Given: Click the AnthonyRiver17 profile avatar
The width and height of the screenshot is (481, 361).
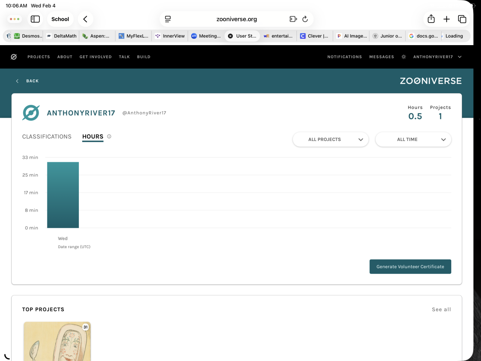Looking at the screenshot, I should click(x=31, y=113).
